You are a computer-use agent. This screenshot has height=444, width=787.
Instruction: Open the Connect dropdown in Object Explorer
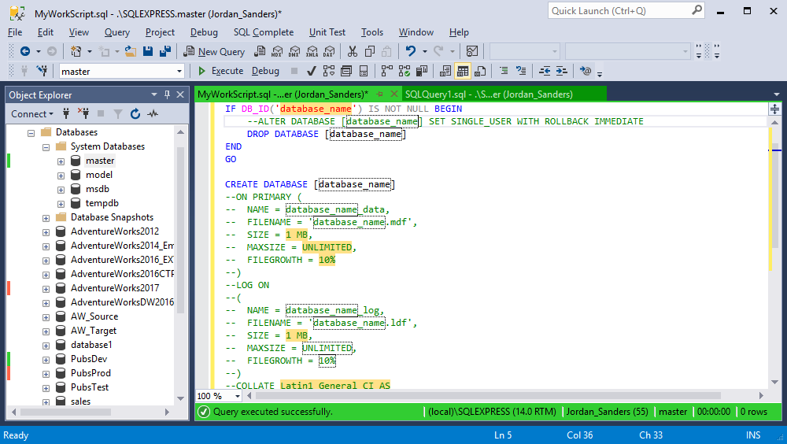32,114
